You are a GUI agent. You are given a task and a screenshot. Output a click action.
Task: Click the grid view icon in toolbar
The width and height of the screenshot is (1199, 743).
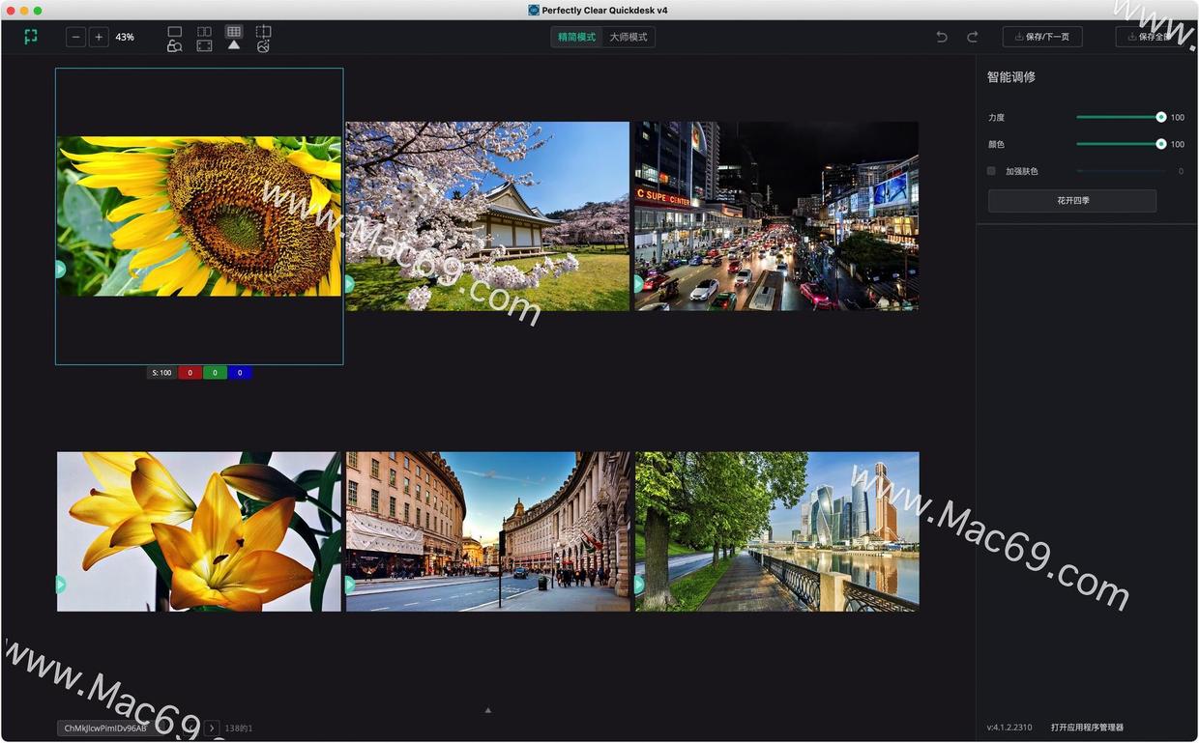pos(233,31)
